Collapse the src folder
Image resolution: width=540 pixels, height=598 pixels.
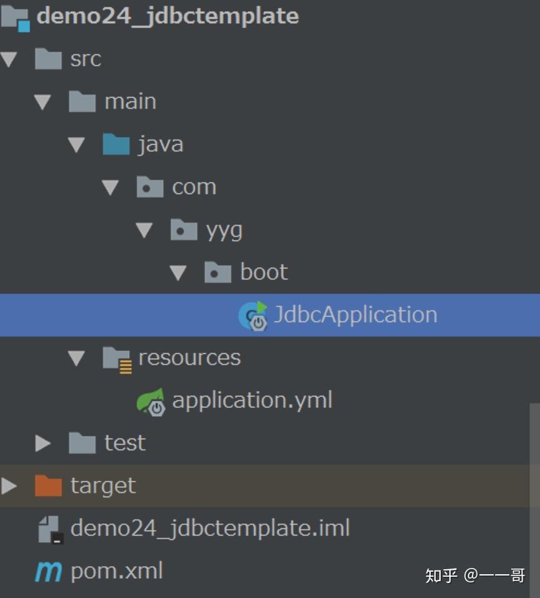pyautogui.click(x=9, y=59)
